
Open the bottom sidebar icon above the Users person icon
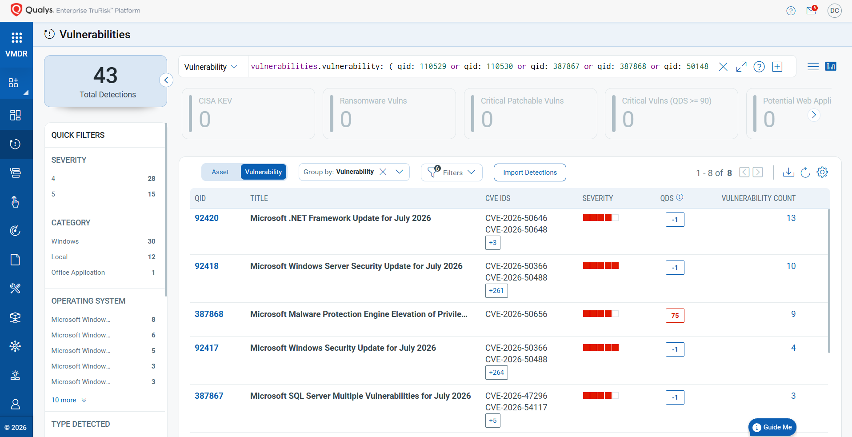click(15, 375)
